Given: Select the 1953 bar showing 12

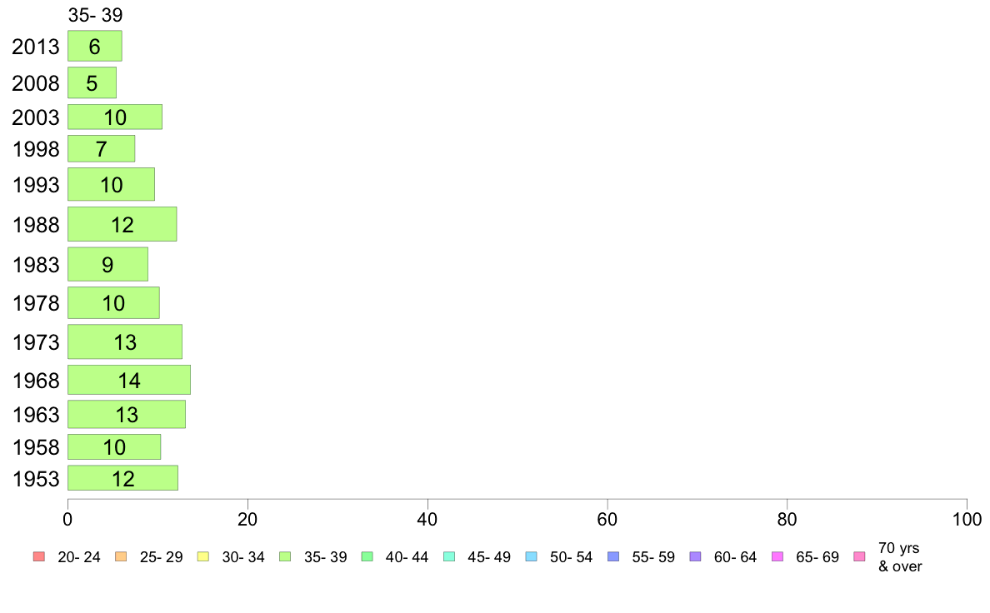Looking at the screenshot, I should [123, 479].
